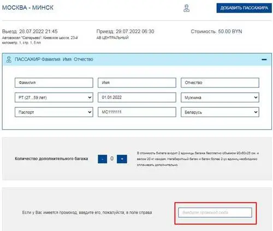Image resolution: width=273 pixels, height=231 pixels.
Task: Decrease the additional baggage count with the minus button
Action: point(102,159)
